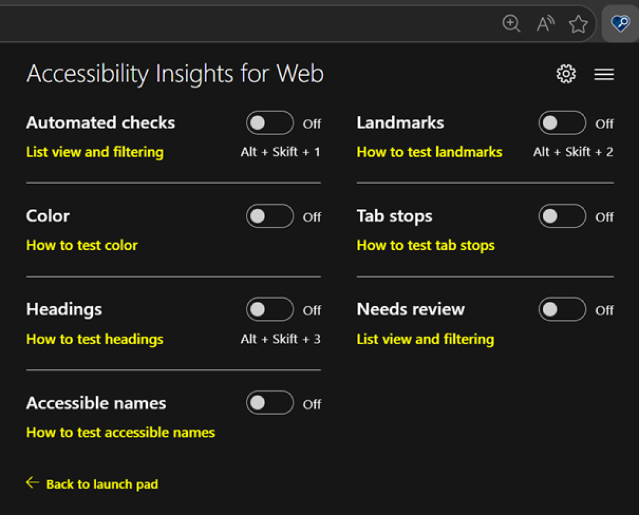This screenshot has height=515, width=639.
Task: Click the Needs review heading
Action: (x=411, y=309)
